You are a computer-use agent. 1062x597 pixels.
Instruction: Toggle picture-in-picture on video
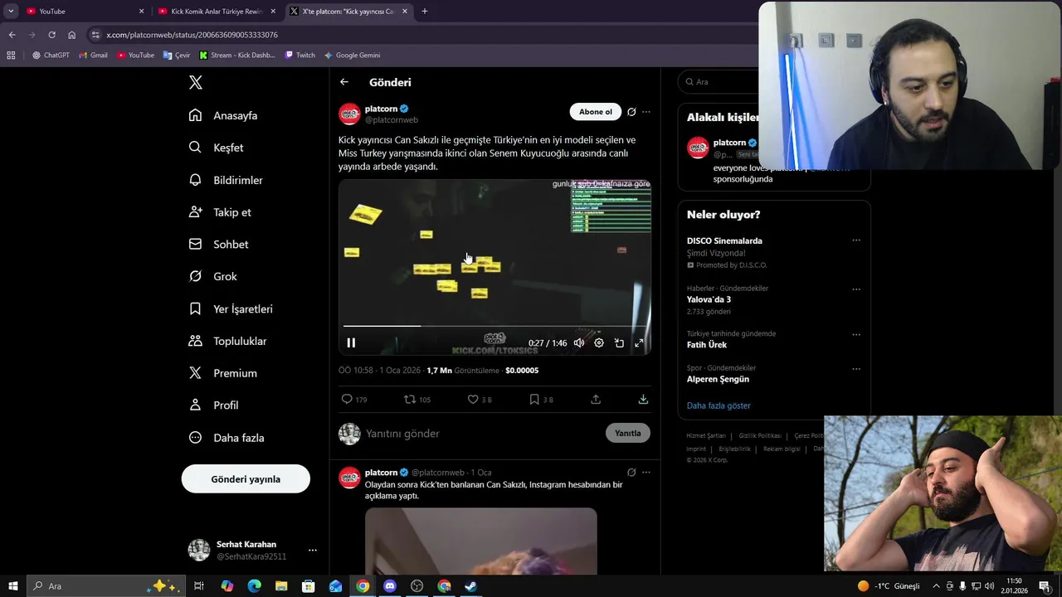619,342
